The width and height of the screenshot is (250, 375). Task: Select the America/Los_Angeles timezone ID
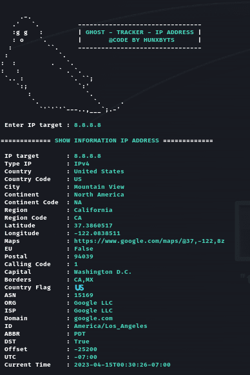111,326
